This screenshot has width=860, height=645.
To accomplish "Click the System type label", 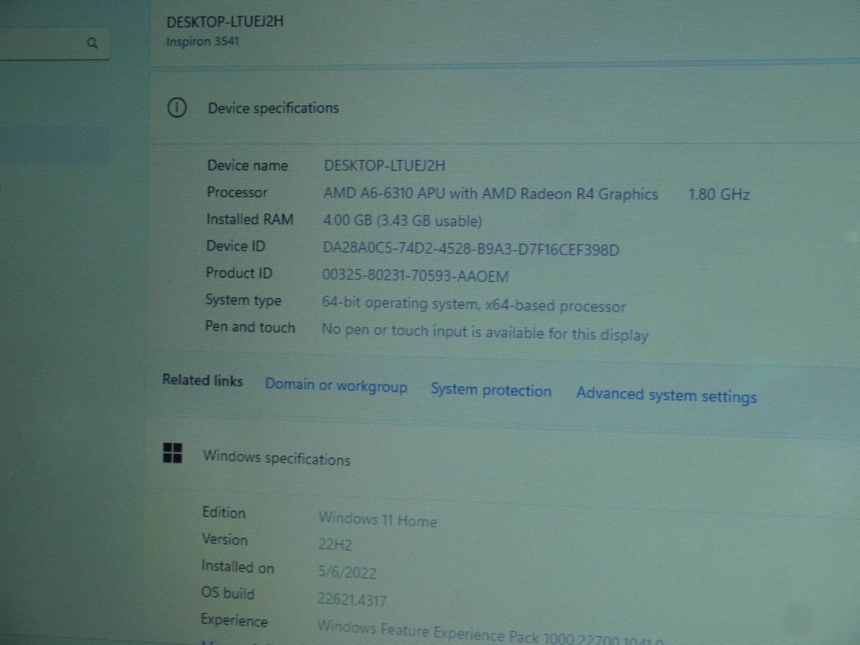I will click(243, 300).
